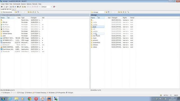
Task: Select the .cache remote folder
Action: click(x=95, y=22)
